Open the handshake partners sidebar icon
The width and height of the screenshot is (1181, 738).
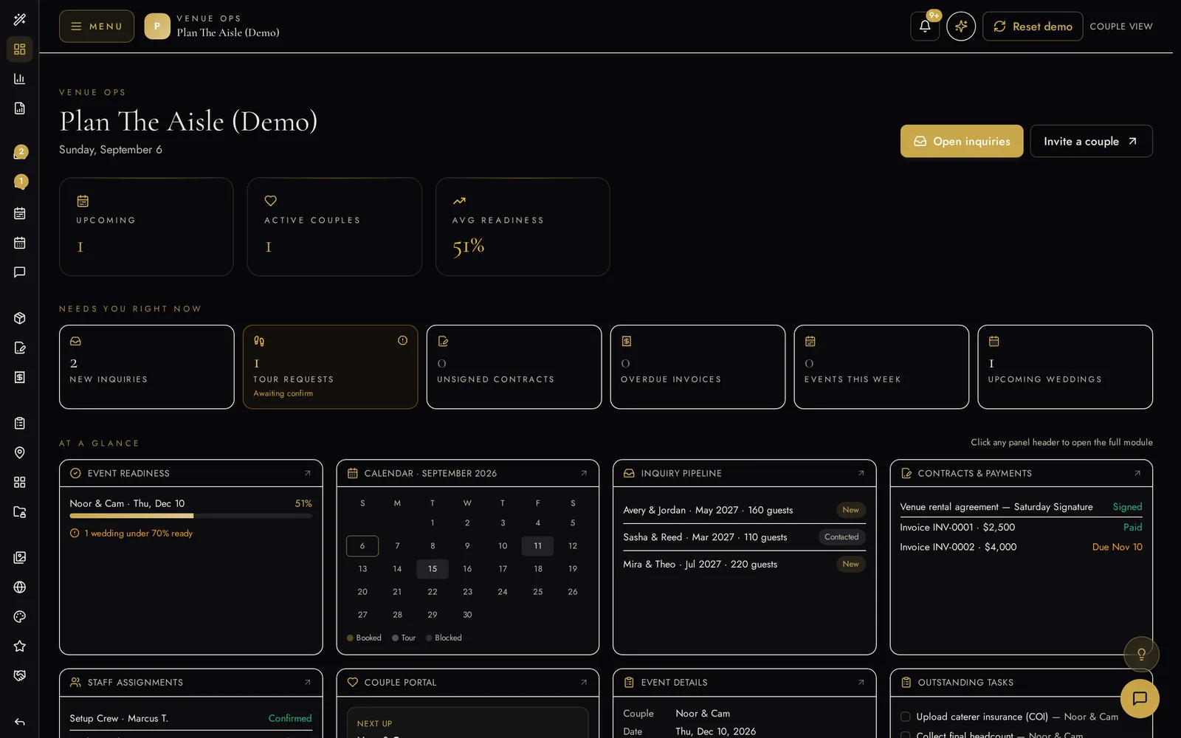[x=20, y=675]
